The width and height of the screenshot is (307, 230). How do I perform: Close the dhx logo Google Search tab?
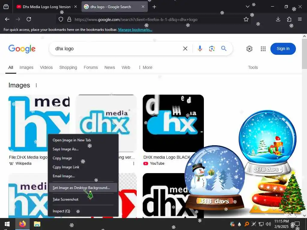(143, 7)
